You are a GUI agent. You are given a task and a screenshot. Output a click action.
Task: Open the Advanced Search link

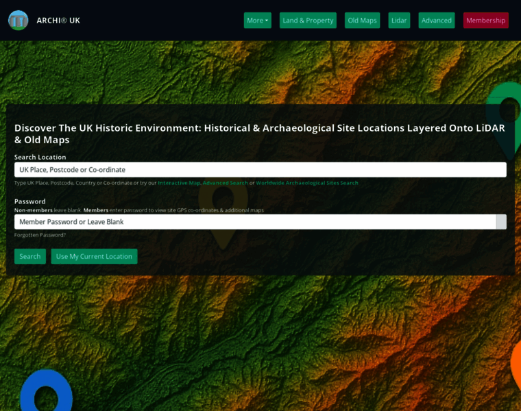[x=226, y=183]
